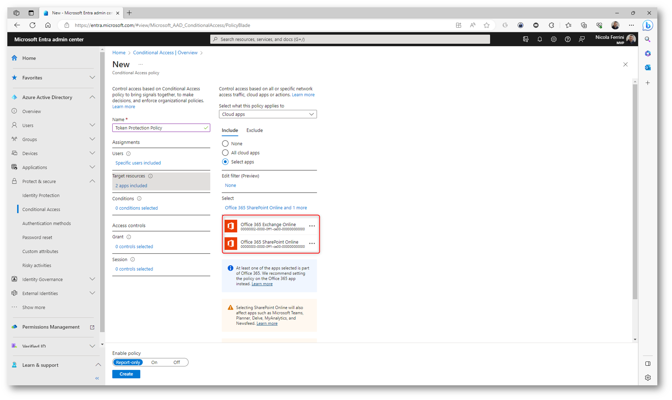Select the None radio button

225,144
